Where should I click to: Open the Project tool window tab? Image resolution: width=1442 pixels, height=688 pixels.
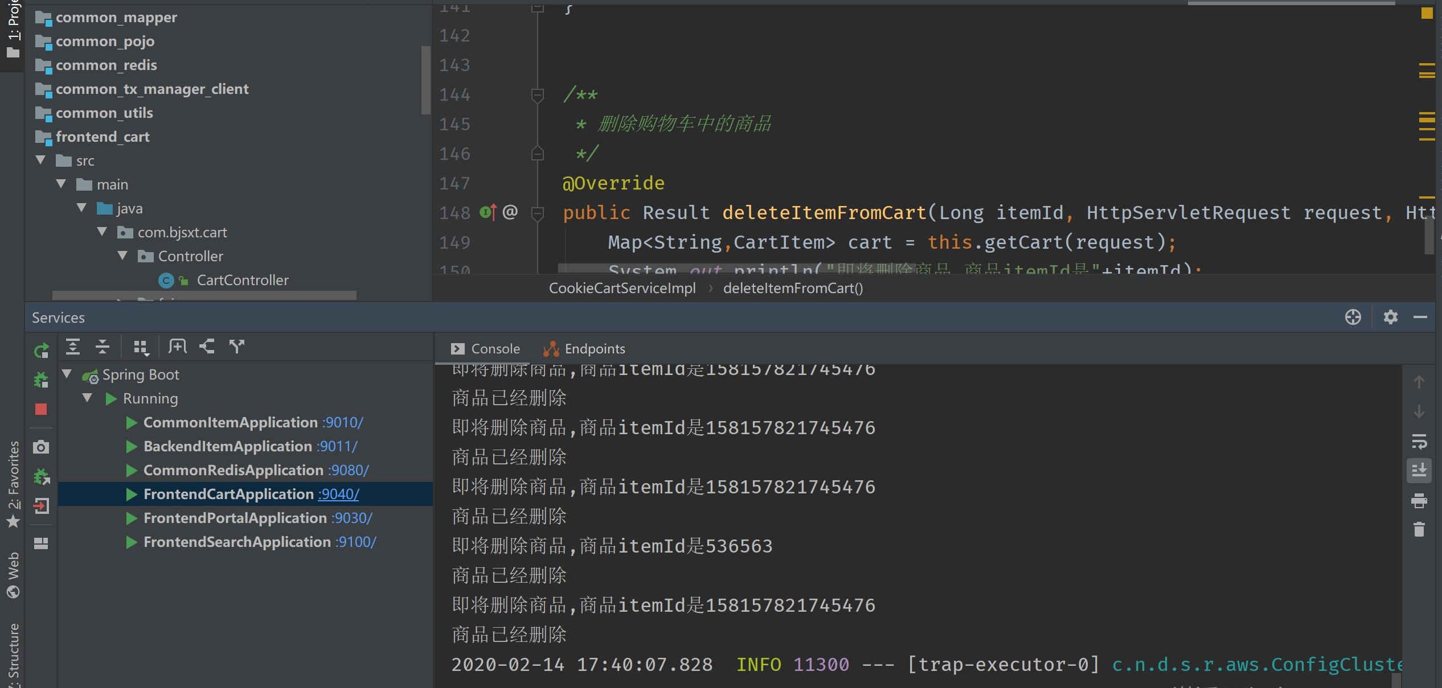13,30
